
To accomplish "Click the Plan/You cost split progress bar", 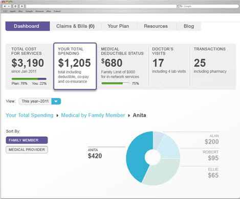I will coord(29,79).
